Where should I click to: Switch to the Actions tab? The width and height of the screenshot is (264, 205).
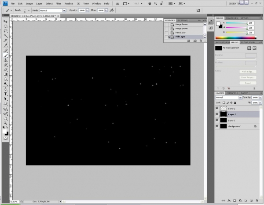(x=182, y=20)
